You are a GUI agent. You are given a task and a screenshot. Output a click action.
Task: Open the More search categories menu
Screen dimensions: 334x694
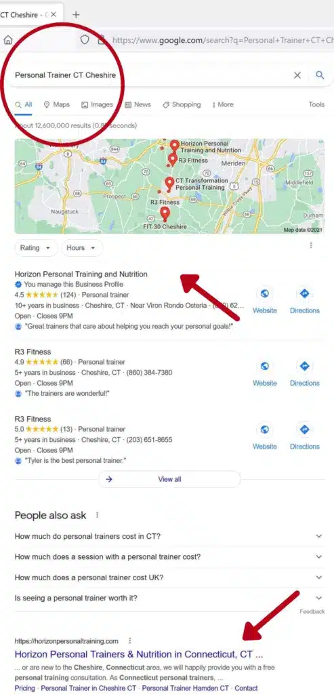[x=222, y=105]
